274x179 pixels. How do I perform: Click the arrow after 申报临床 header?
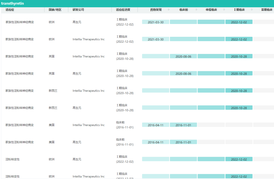[224, 10]
